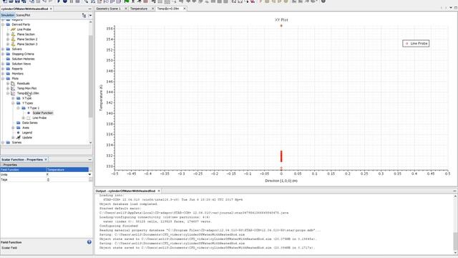Screen dimensions: 458x258
Task: Click the tree view options icon beside Scene/Plot
Action: coord(84,15)
